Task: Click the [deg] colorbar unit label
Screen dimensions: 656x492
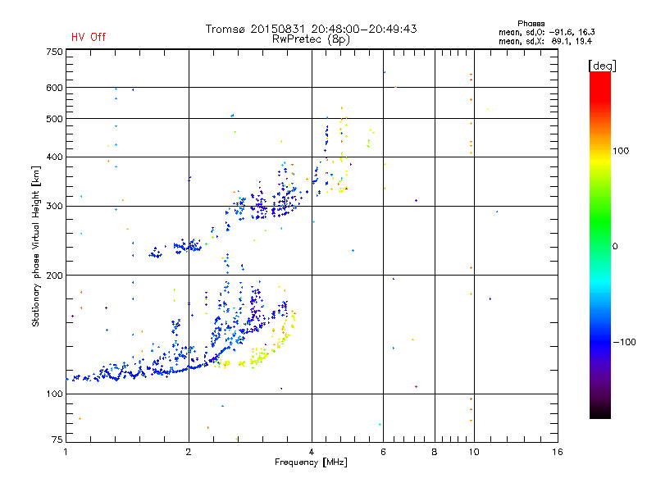Action: pyautogui.click(x=602, y=66)
